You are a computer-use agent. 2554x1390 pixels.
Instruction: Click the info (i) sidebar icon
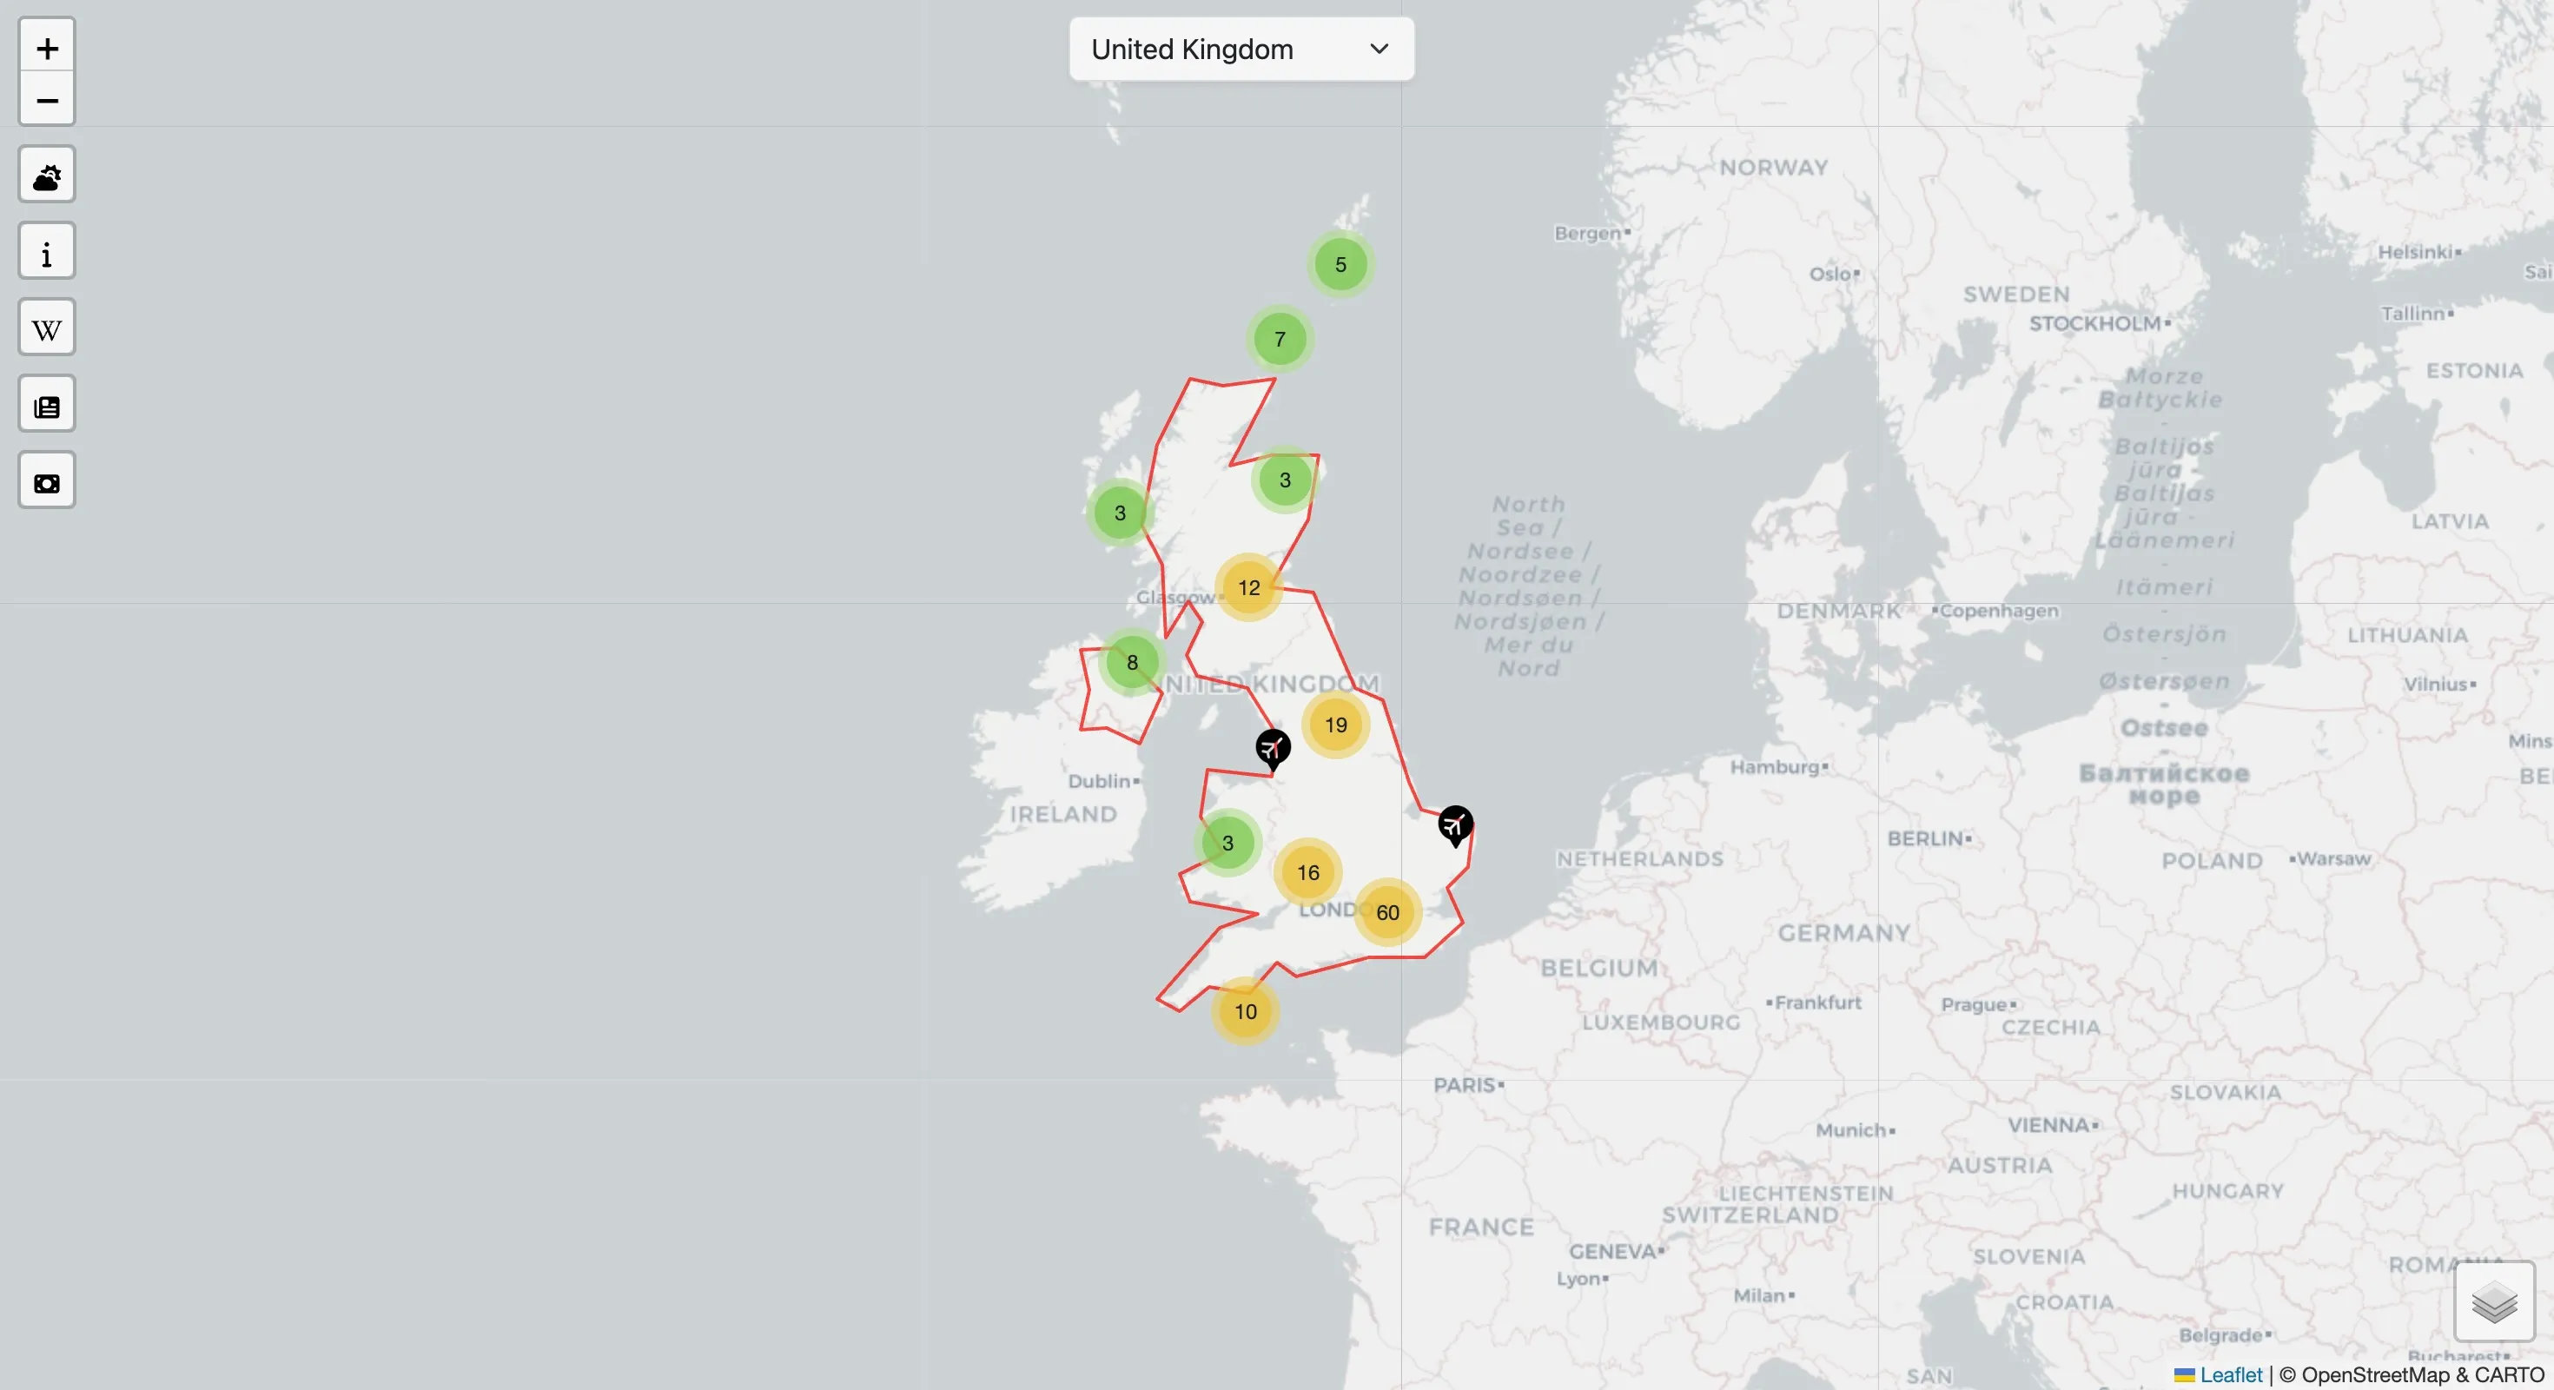(45, 251)
